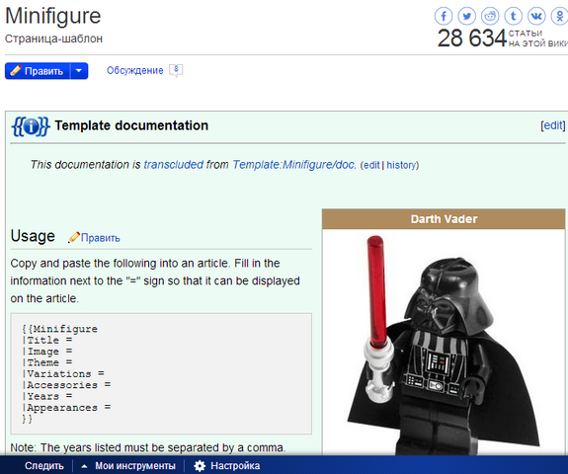Click the 28 634 article counter
The image size is (568, 474).
pyautogui.click(x=471, y=39)
